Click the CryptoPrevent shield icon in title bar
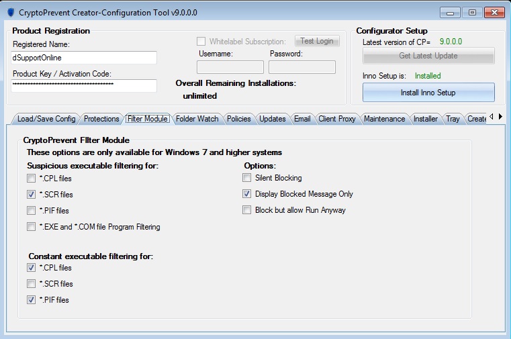This screenshot has width=511, height=339. coord(11,12)
